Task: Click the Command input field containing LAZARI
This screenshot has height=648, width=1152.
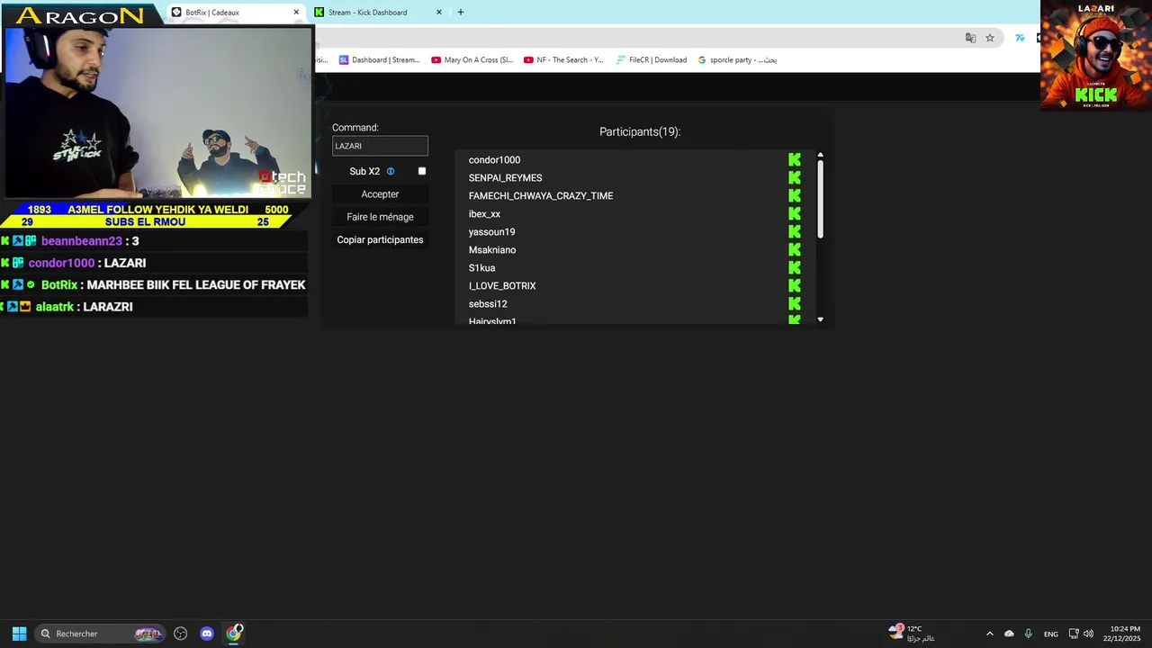Action: pyautogui.click(x=380, y=146)
